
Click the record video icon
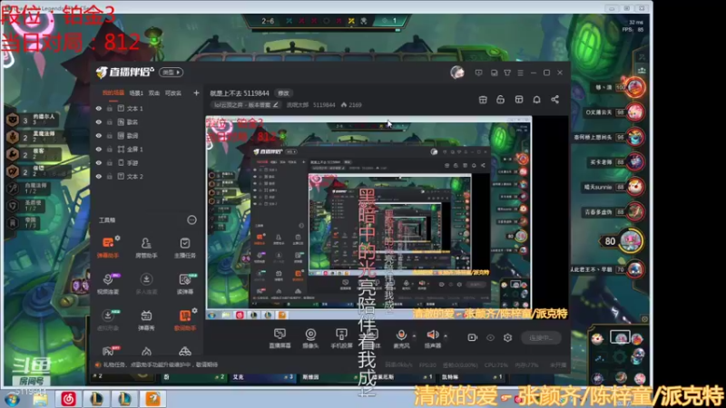tap(472, 337)
